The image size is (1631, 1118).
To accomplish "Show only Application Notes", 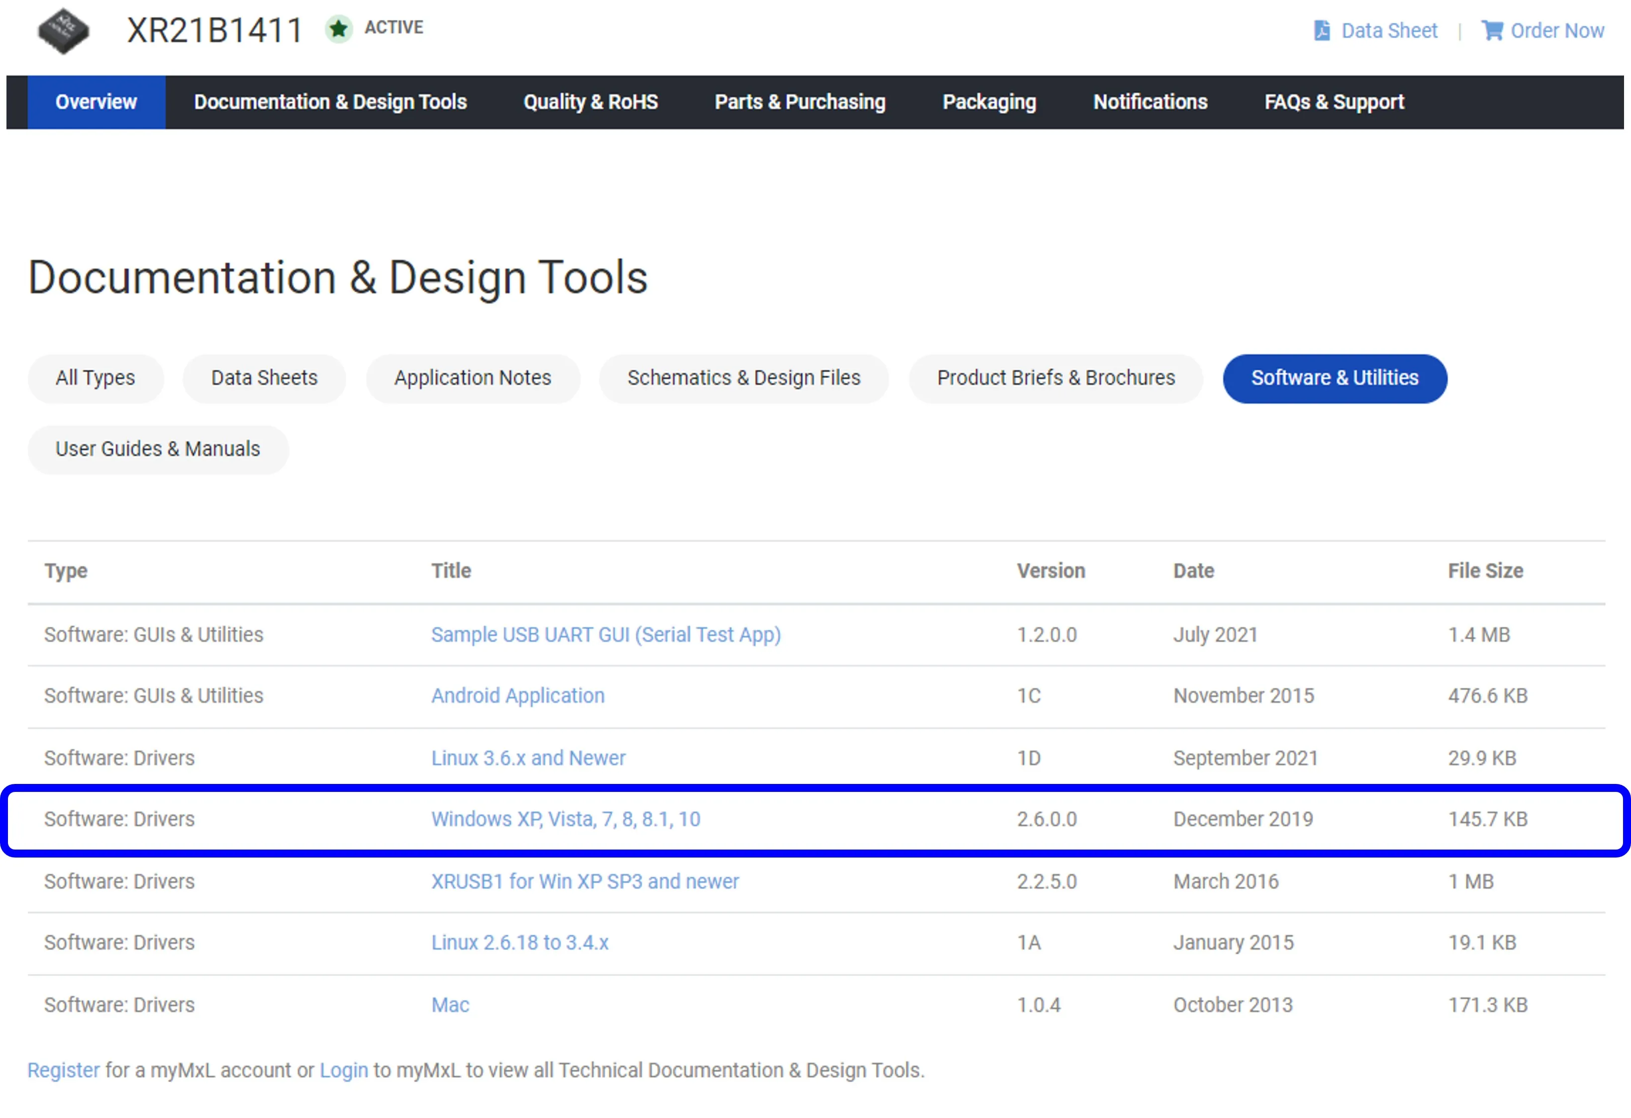I will 473,378.
